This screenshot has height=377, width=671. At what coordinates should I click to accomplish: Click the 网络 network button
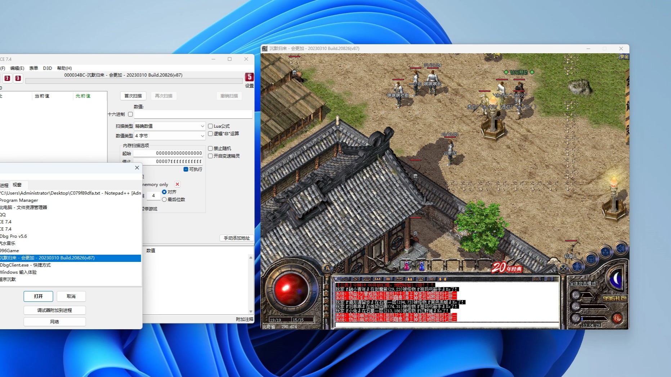(54, 322)
